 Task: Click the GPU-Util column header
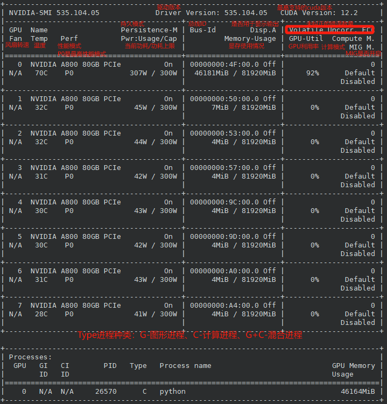click(306, 39)
